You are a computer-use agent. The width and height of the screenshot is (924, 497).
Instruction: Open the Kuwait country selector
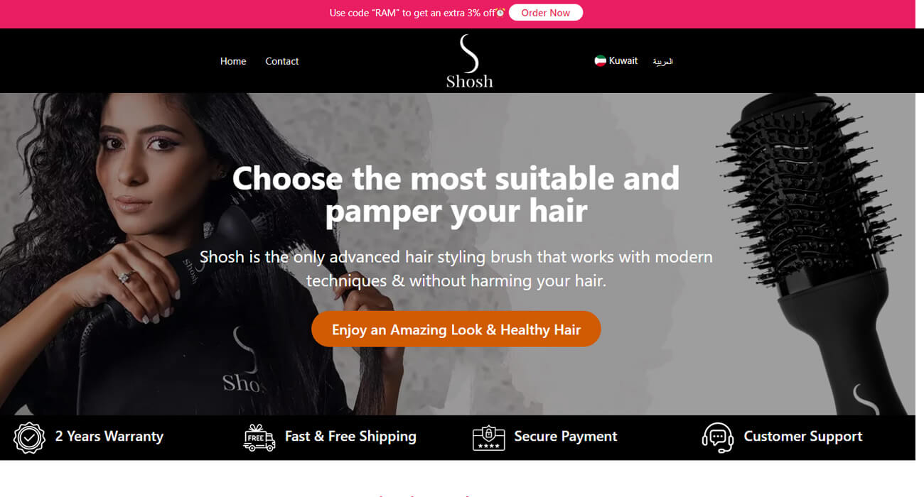tap(616, 61)
